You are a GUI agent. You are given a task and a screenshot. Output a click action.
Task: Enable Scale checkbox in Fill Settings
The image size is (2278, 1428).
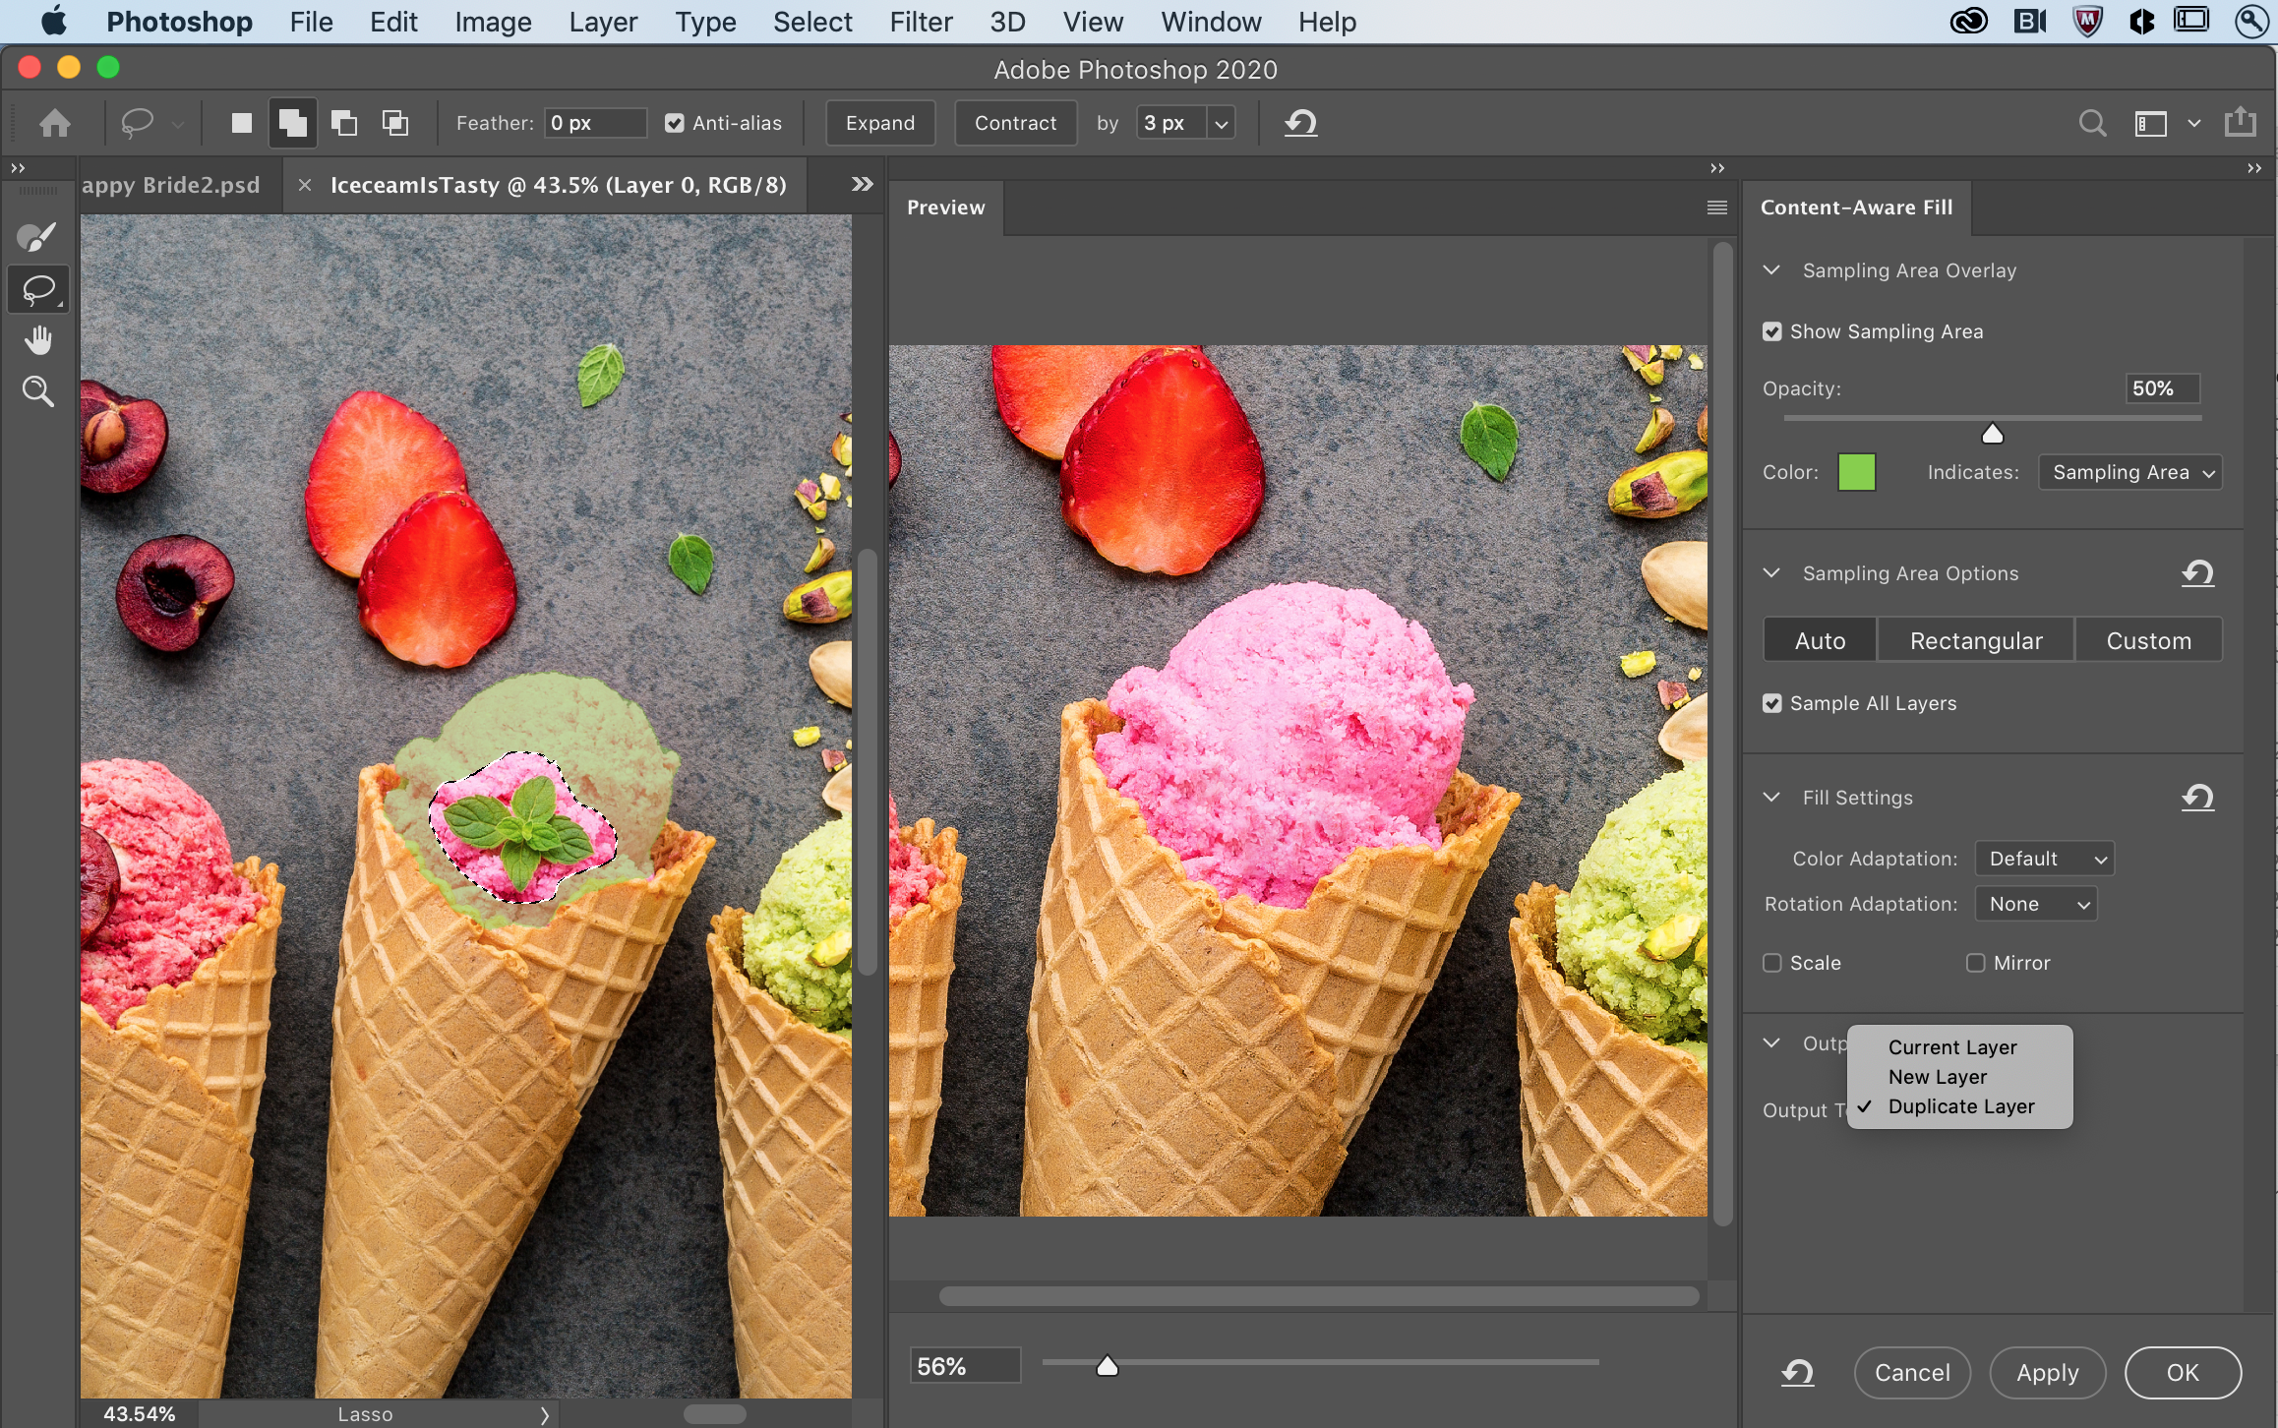[x=1773, y=963]
